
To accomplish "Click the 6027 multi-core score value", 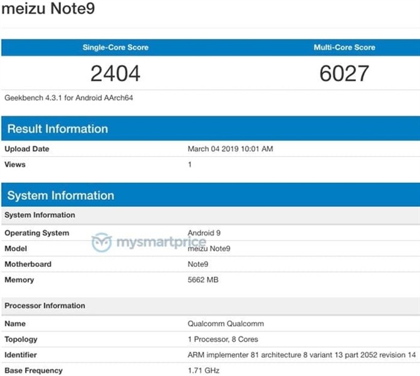I will pyautogui.click(x=344, y=74).
